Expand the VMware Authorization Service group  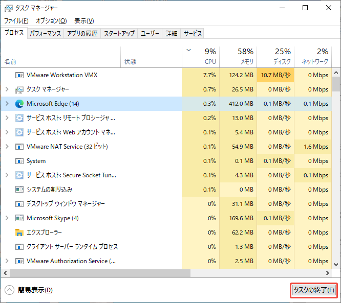(7, 261)
